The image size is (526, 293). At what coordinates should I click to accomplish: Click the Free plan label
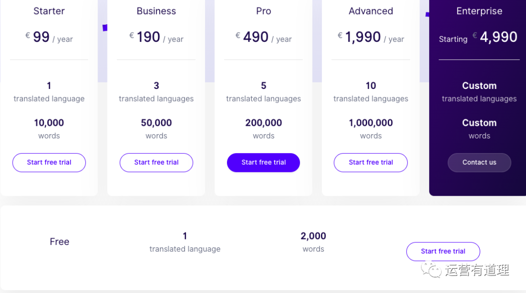[x=59, y=242]
